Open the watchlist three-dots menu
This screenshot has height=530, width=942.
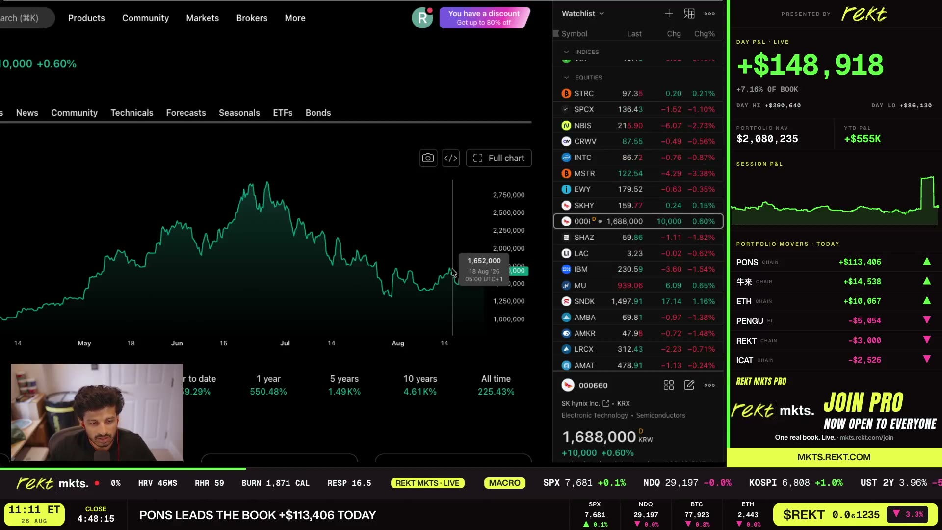click(709, 14)
